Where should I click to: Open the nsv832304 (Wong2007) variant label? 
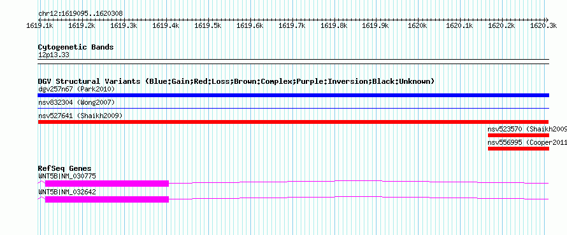point(76,102)
